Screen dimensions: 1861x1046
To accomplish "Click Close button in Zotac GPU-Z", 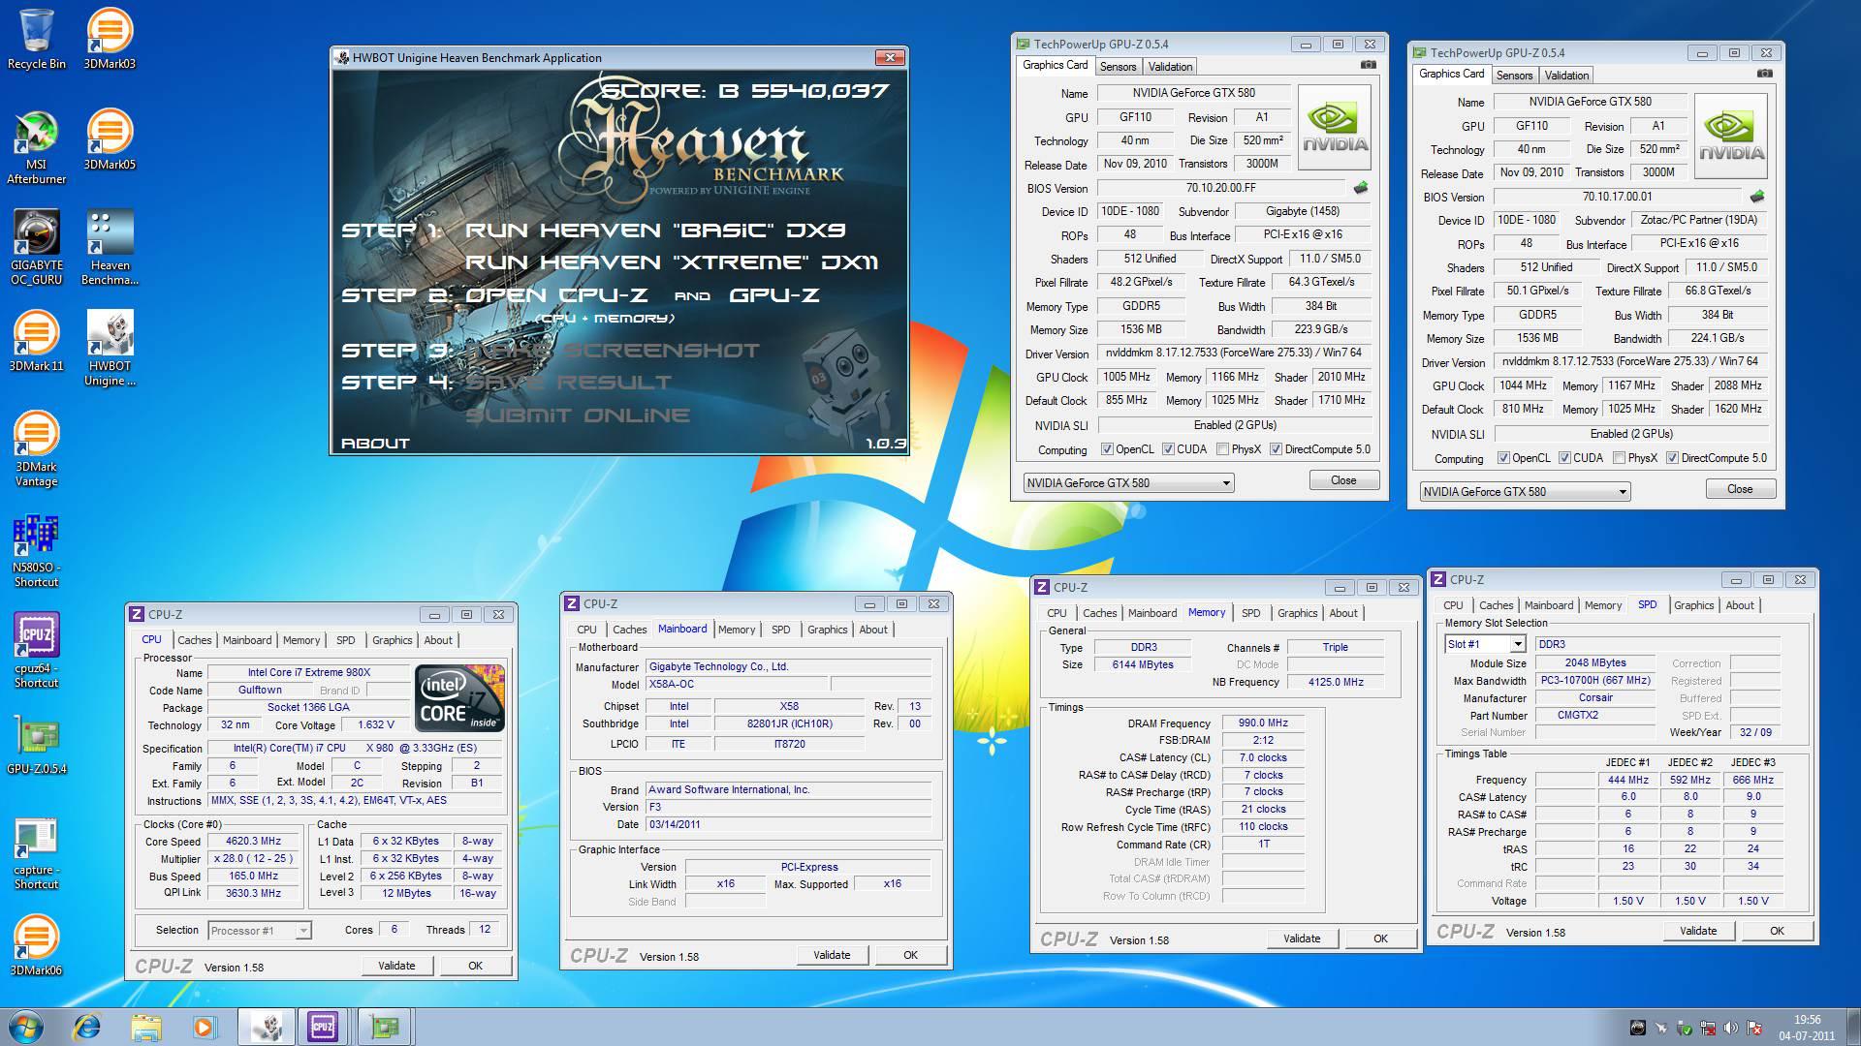I will click(1740, 489).
